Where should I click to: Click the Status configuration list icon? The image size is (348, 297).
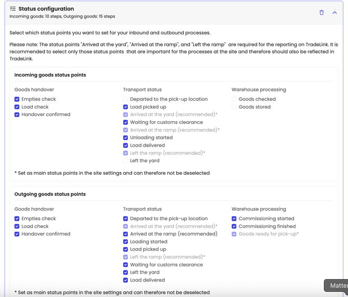(13, 9)
